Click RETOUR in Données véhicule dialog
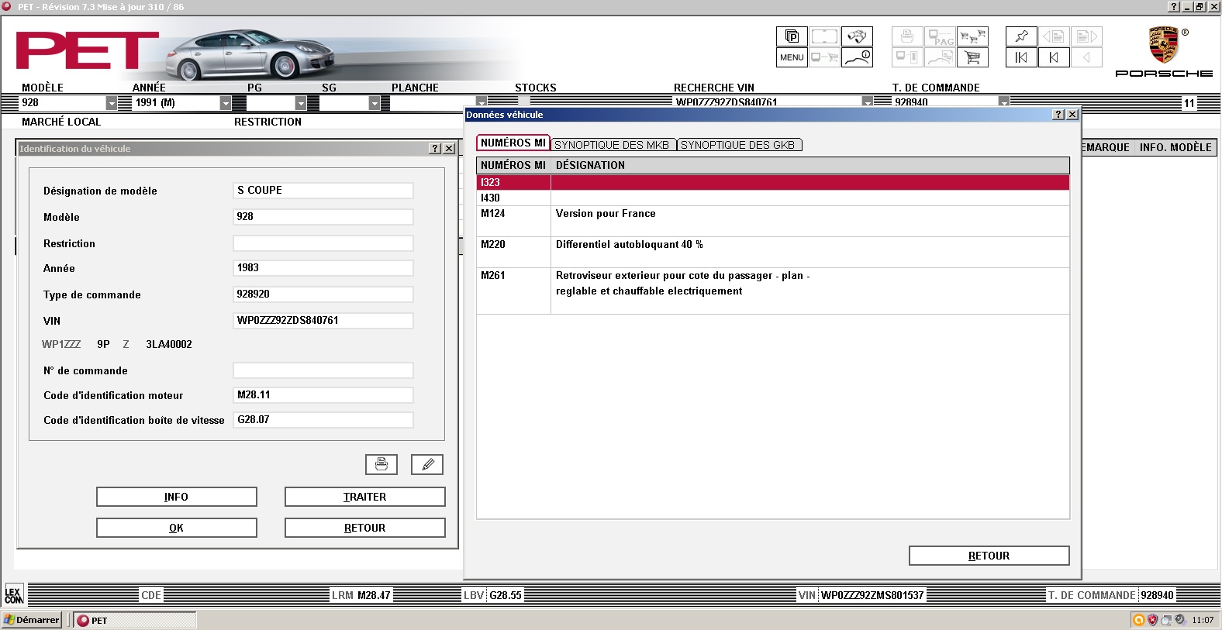 [989, 556]
